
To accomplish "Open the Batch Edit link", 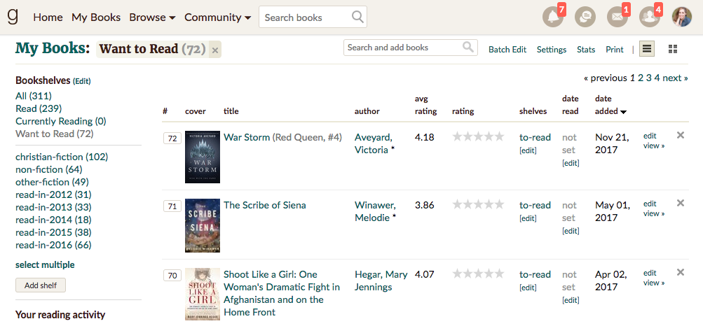I will [x=507, y=50].
